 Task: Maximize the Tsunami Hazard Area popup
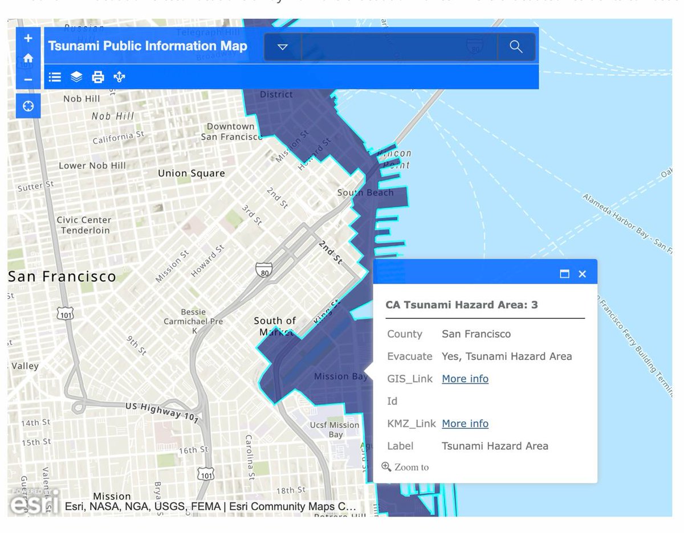click(x=564, y=274)
